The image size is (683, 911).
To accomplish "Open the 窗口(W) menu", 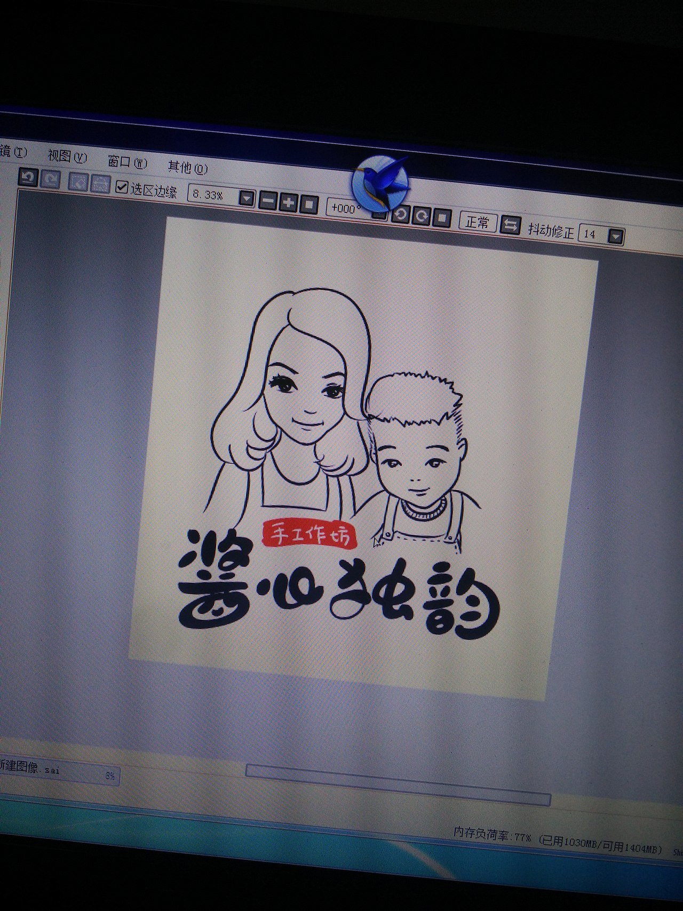I will coord(127,162).
